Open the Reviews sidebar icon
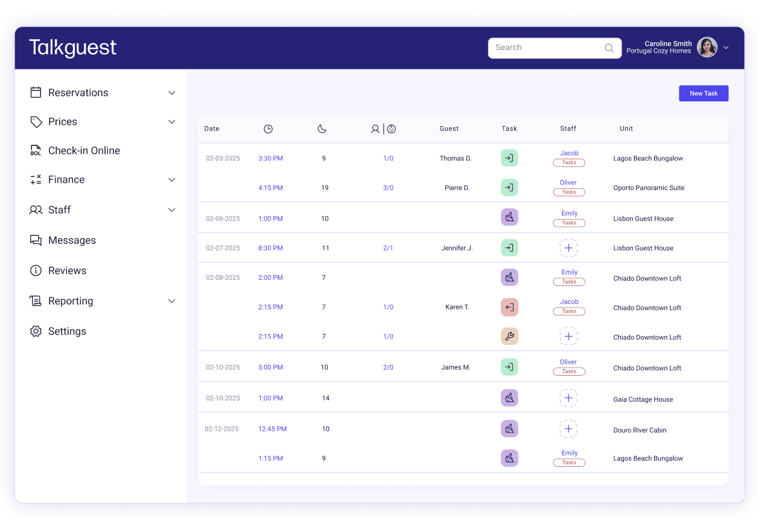Viewport: 758px width, 529px height. coord(36,270)
